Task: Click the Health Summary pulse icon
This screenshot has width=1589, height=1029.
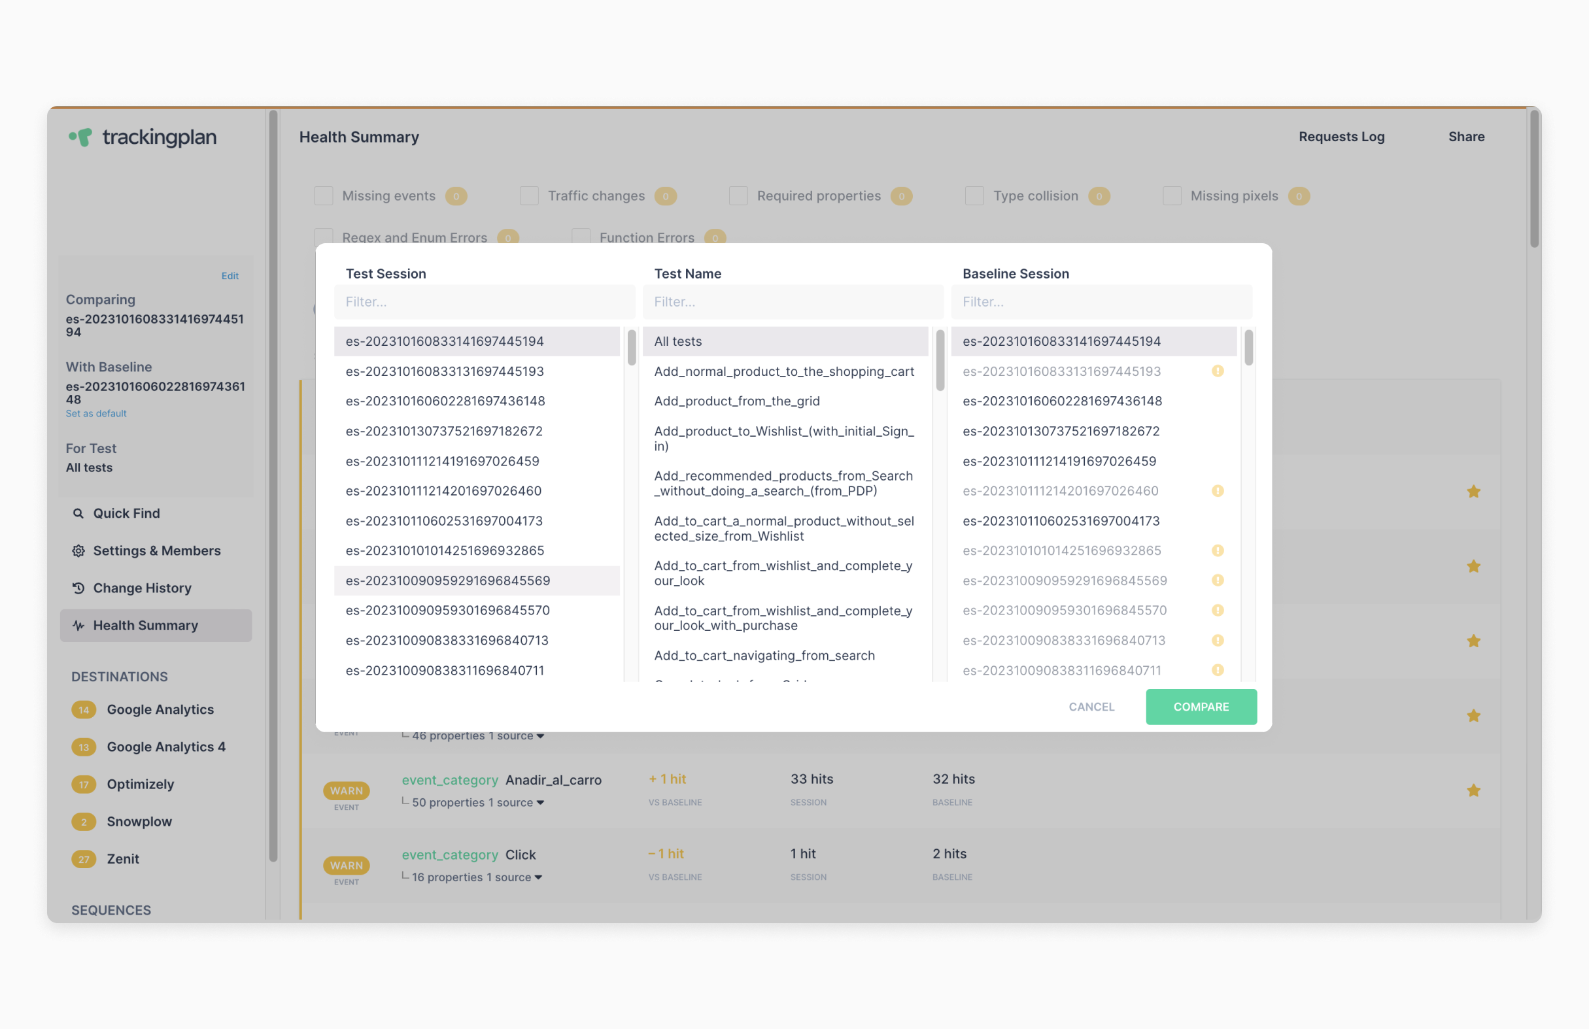Action: [78, 625]
